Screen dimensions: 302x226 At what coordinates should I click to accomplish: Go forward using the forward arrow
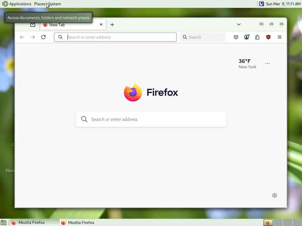[33, 37]
